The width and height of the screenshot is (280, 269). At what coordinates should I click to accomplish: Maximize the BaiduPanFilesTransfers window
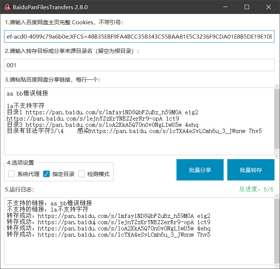pos(247,7)
